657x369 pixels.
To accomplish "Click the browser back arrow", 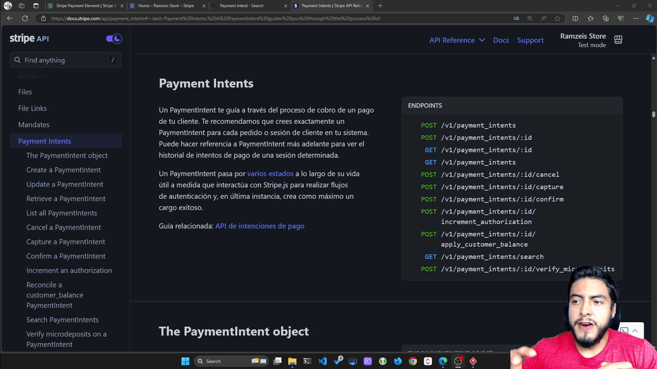I will tap(10, 18).
